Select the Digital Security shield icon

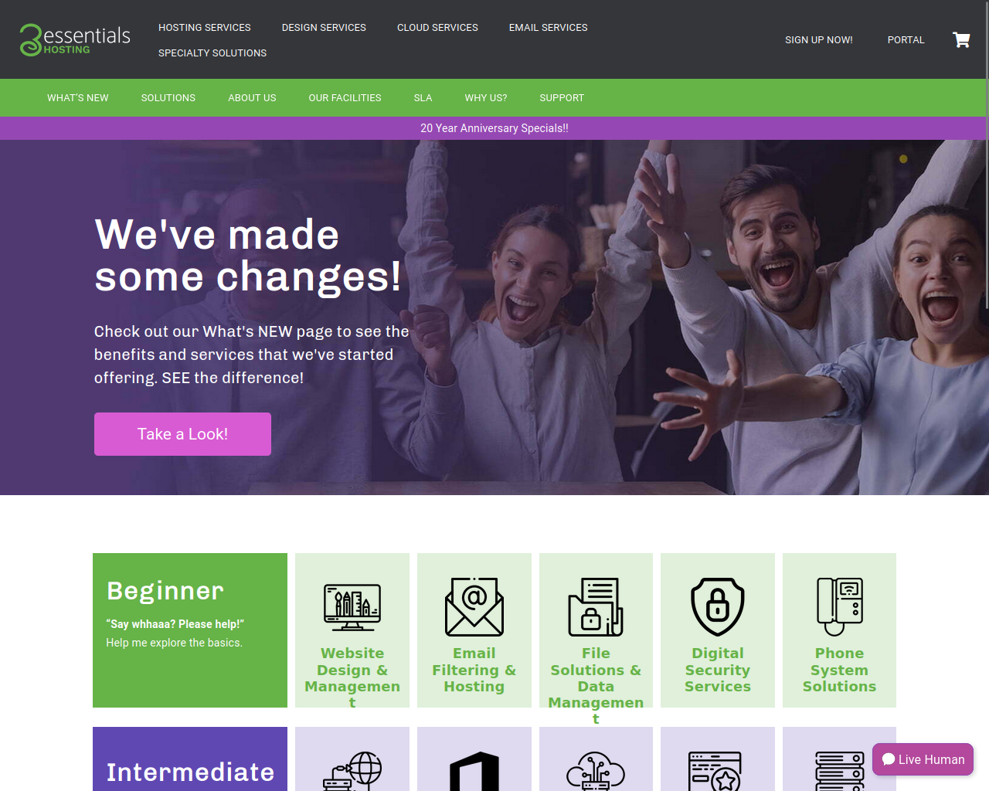(x=718, y=607)
